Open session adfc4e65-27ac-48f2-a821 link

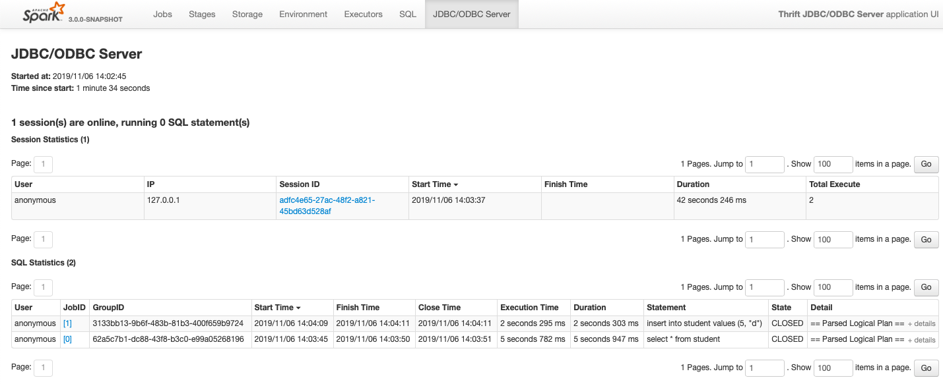point(327,206)
